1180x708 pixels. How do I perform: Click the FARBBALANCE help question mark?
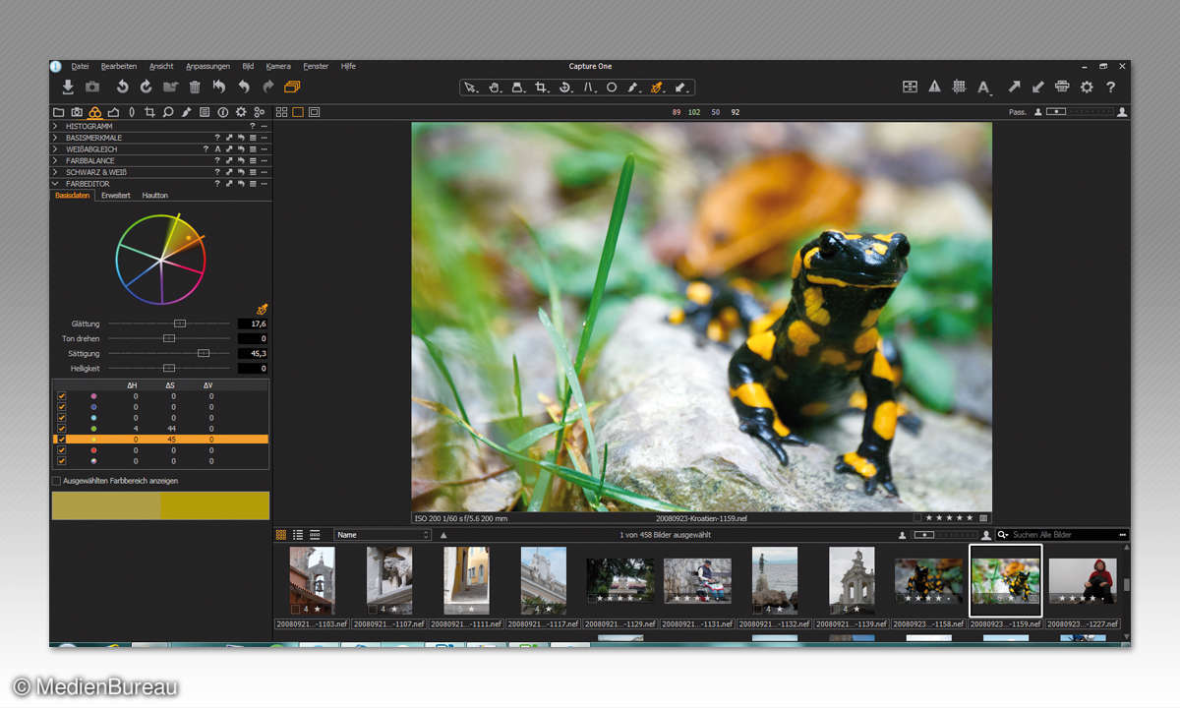click(x=217, y=160)
